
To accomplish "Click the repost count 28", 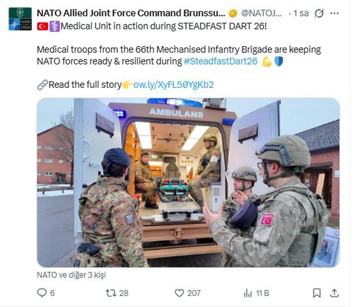I will 123,293.
